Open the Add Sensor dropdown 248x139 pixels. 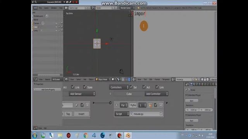(x=82, y=94)
